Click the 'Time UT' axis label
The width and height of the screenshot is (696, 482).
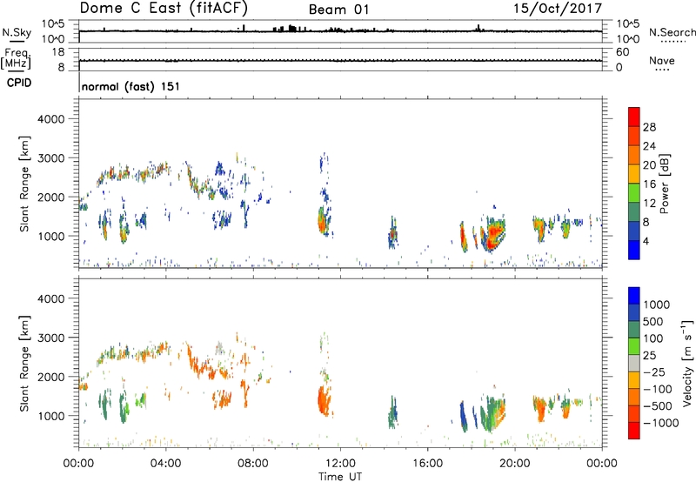[x=340, y=477]
